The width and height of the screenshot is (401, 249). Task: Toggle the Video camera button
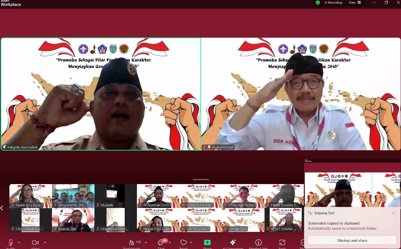[x=35, y=243]
